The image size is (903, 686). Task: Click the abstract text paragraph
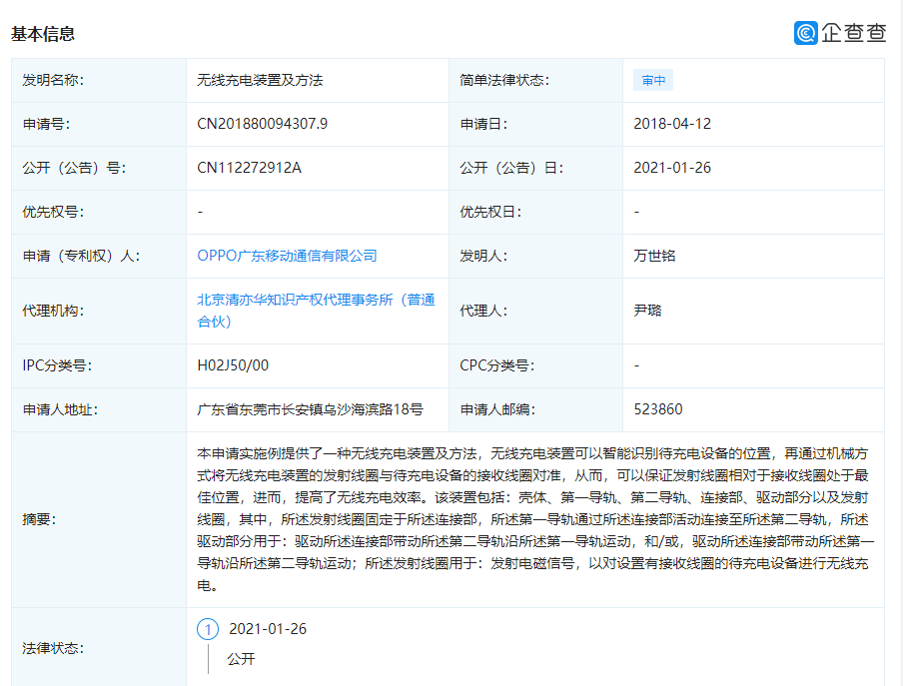[x=535, y=519]
